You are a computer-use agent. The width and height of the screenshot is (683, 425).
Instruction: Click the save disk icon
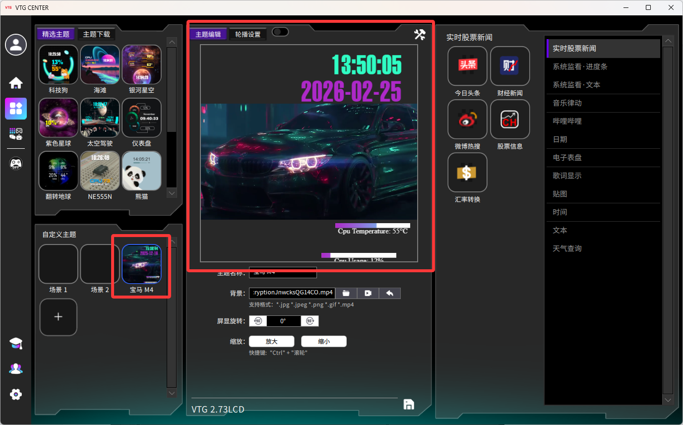pyautogui.click(x=409, y=404)
